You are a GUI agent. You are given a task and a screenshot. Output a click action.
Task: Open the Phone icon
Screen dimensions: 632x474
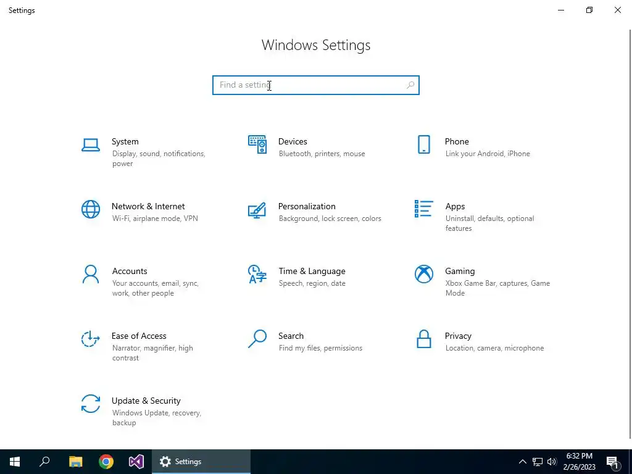[423, 144]
